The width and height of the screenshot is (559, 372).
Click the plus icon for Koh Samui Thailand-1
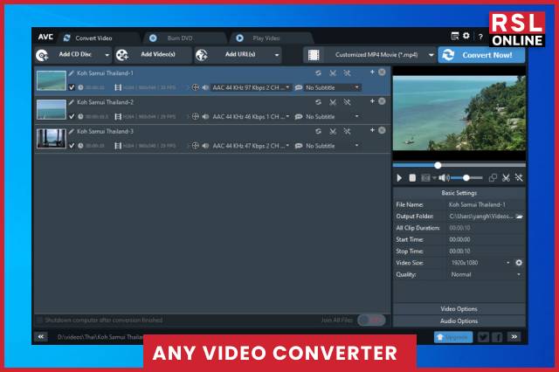tap(372, 72)
